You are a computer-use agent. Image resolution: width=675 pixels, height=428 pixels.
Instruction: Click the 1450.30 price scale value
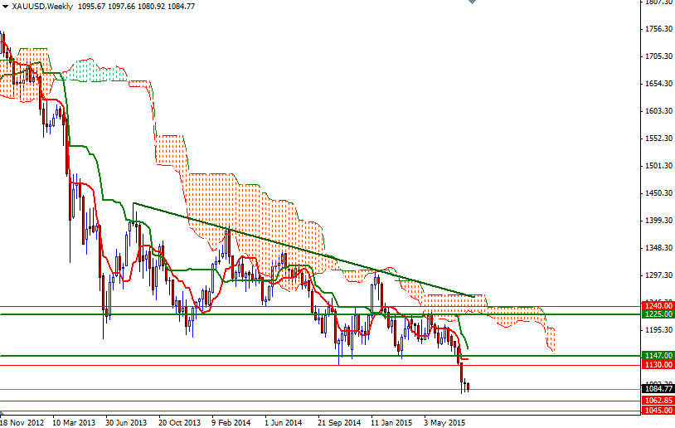[x=658, y=192]
